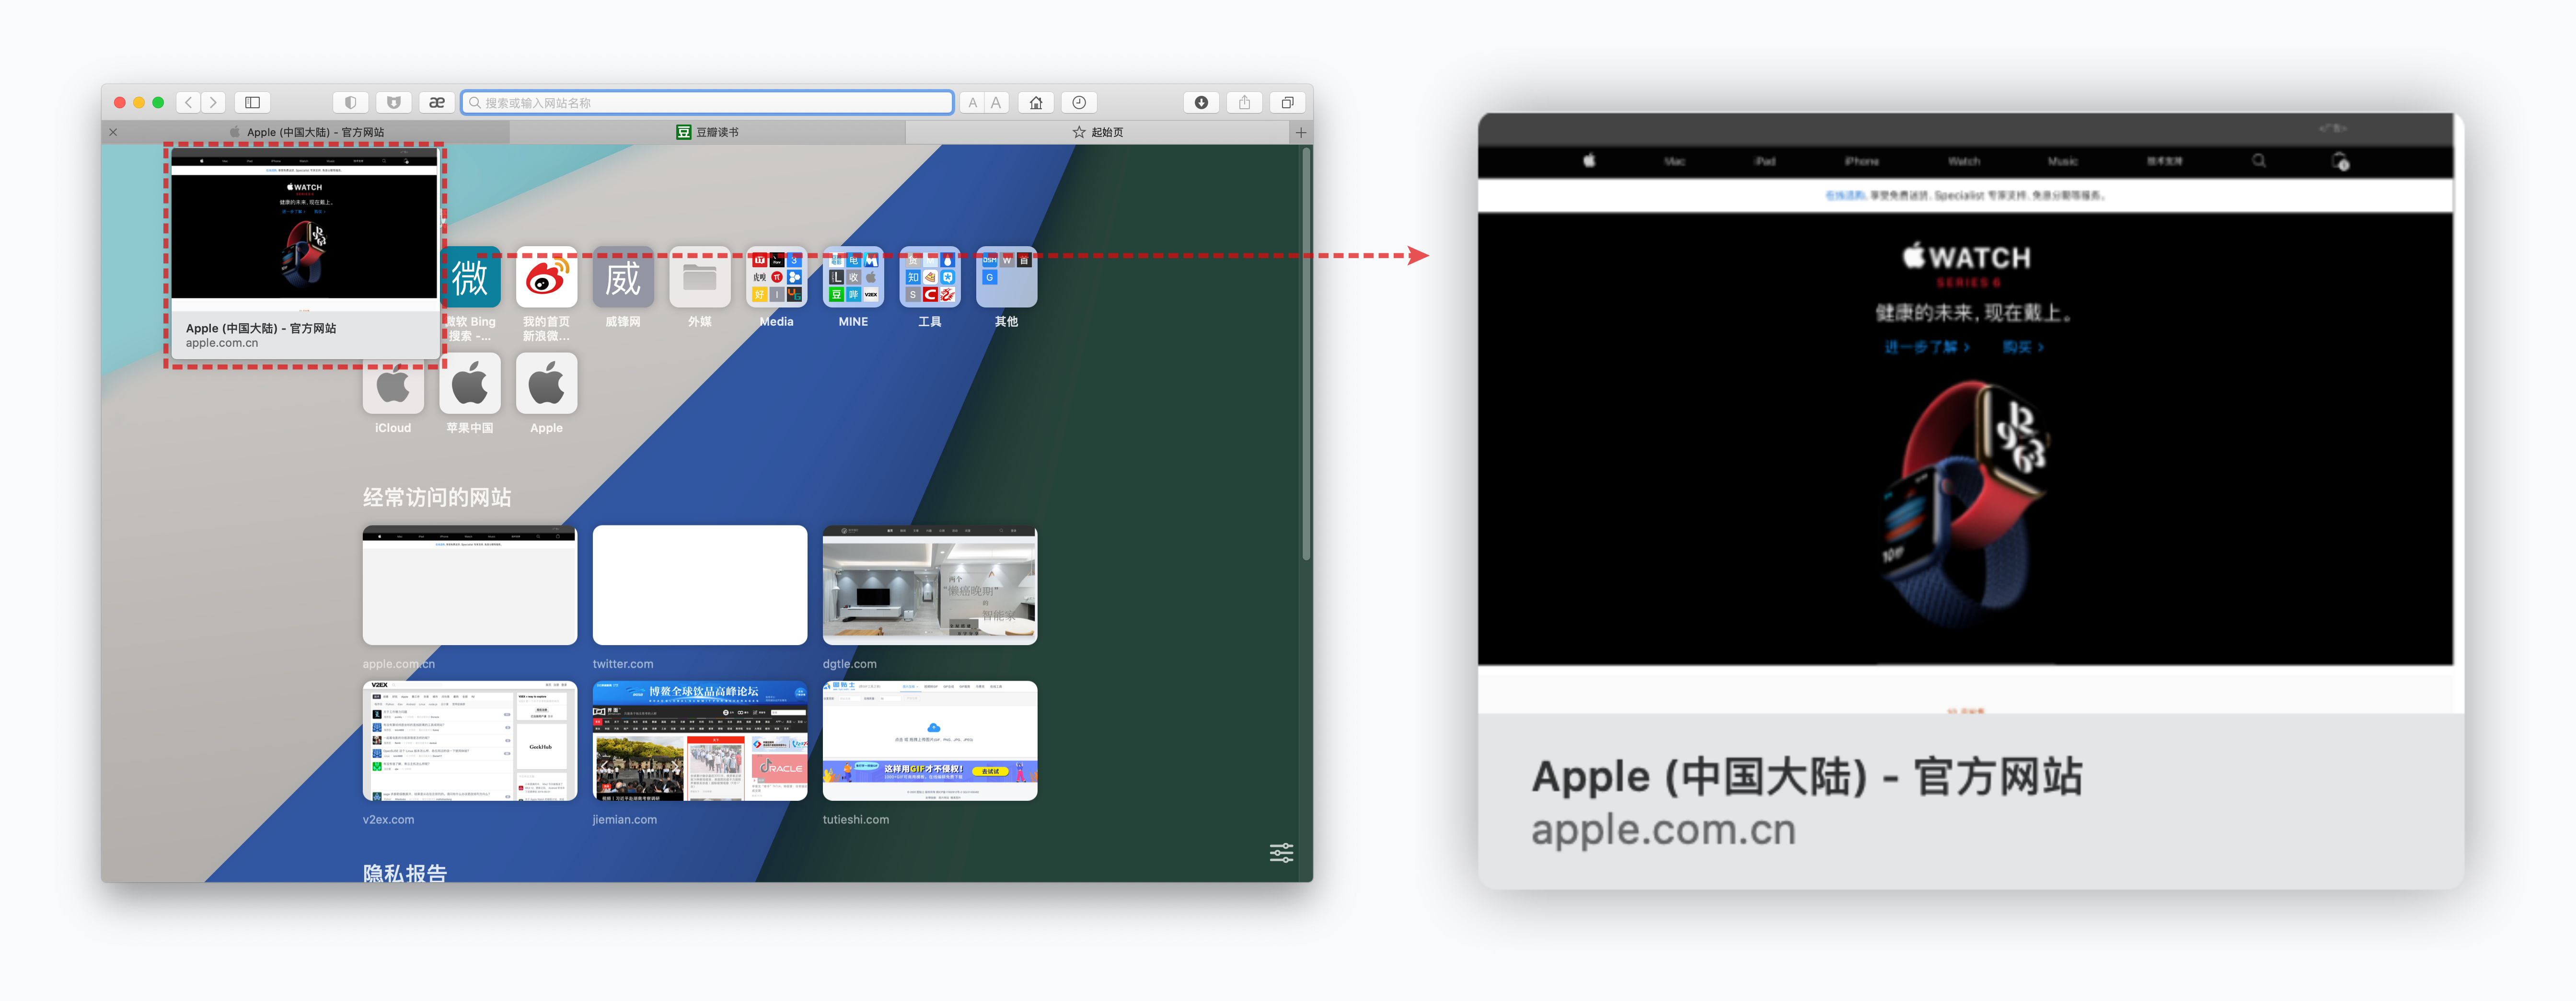Toggle the sidebar button in Safari toolbar
Image resolution: width=2576 pixels, height=1001 pixels.
(x=253, y=102)
